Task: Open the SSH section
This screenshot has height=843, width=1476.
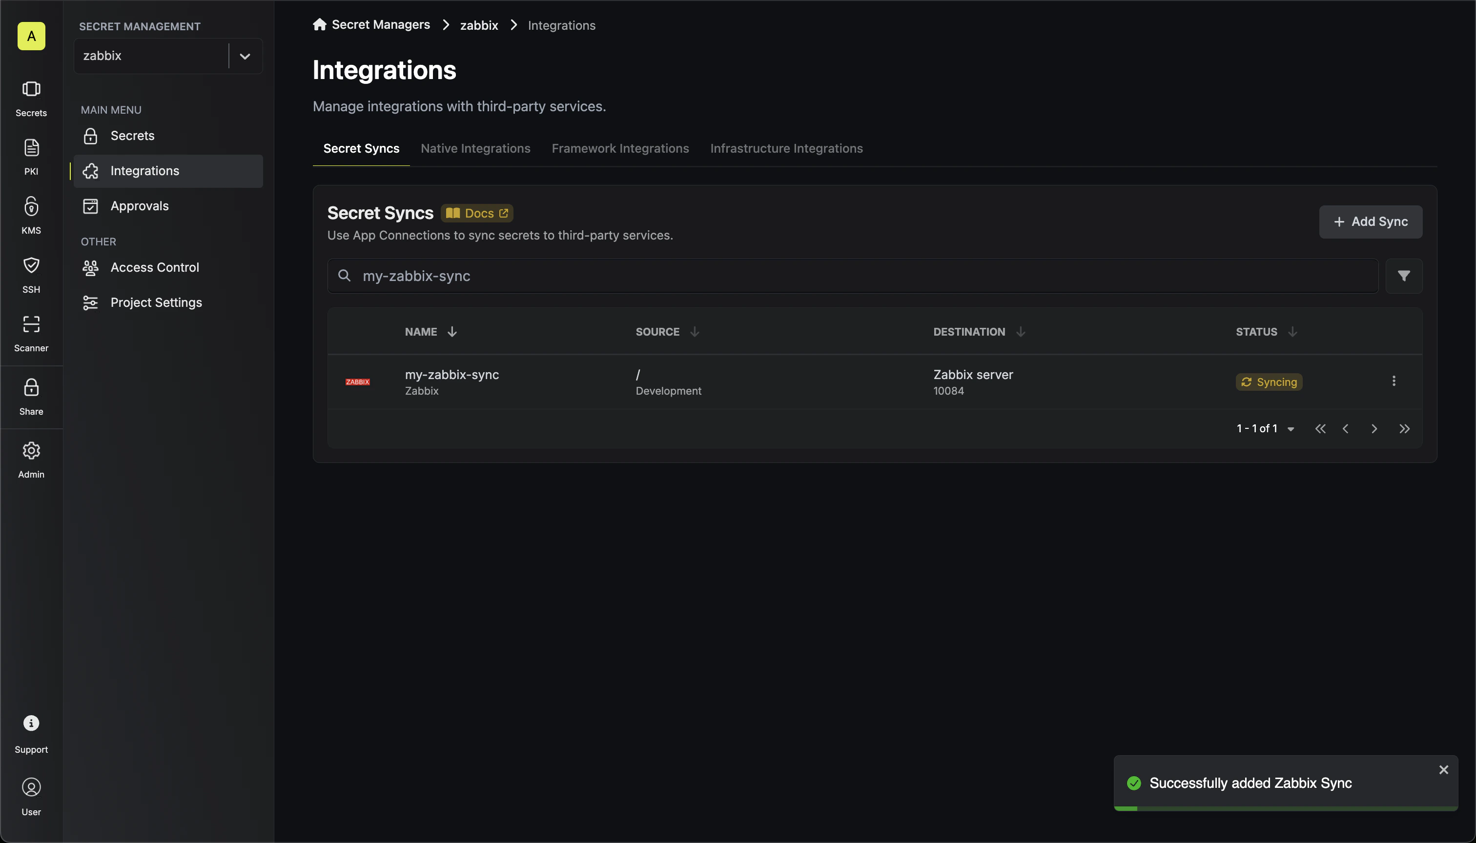Action: point(31,275)
